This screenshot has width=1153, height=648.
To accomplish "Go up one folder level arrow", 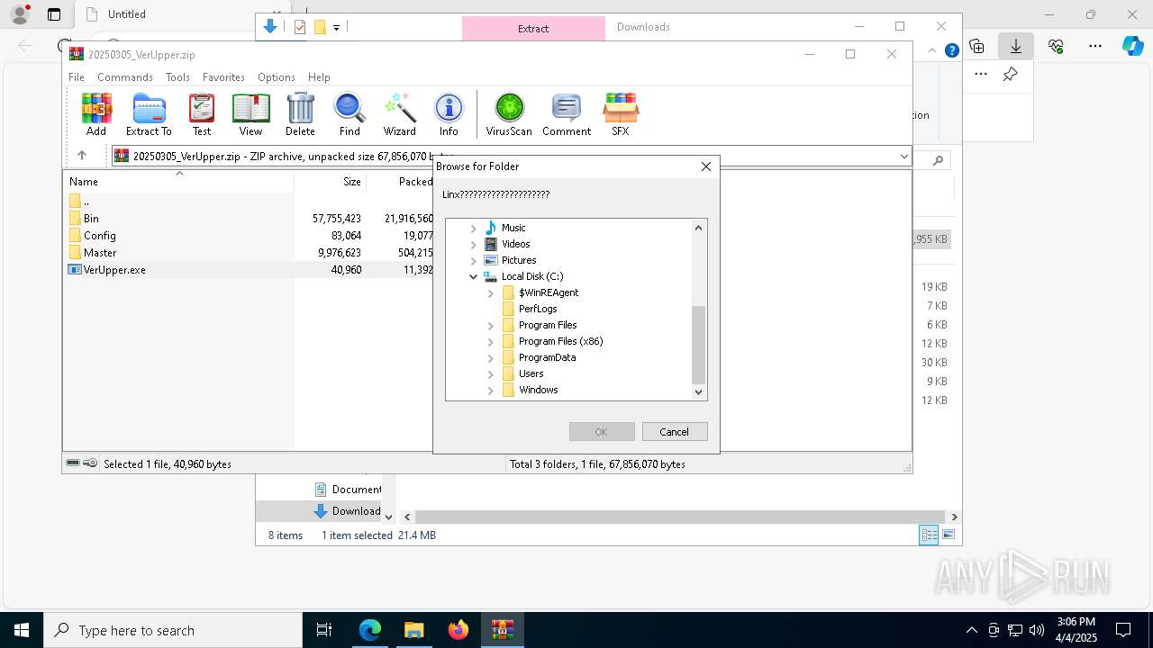I will tap(82, 156).
